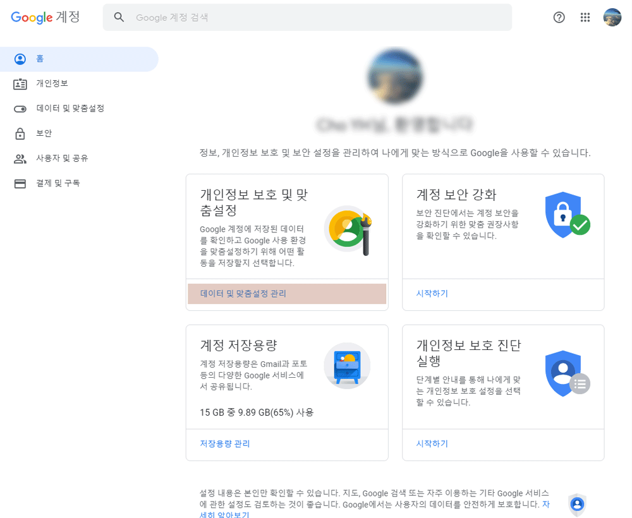This screenshot has height=518, width=632.
Task: Click the 데이터 및 맞춤설정 toggle icon
Action: click(20, 109)
